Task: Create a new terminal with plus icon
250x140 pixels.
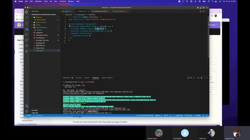Action: point(194,78)
